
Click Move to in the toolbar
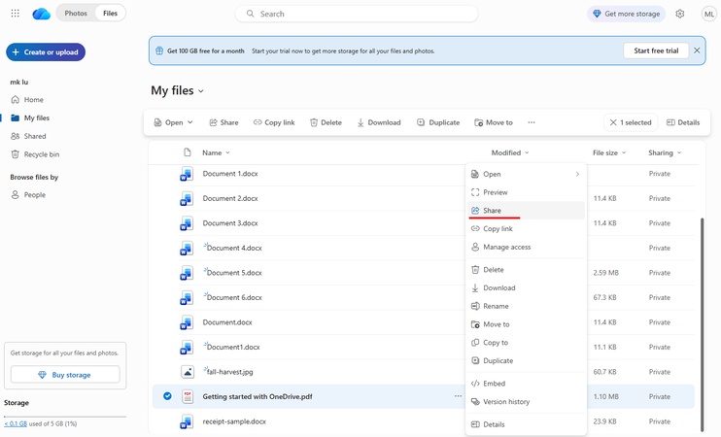[494, 122]
